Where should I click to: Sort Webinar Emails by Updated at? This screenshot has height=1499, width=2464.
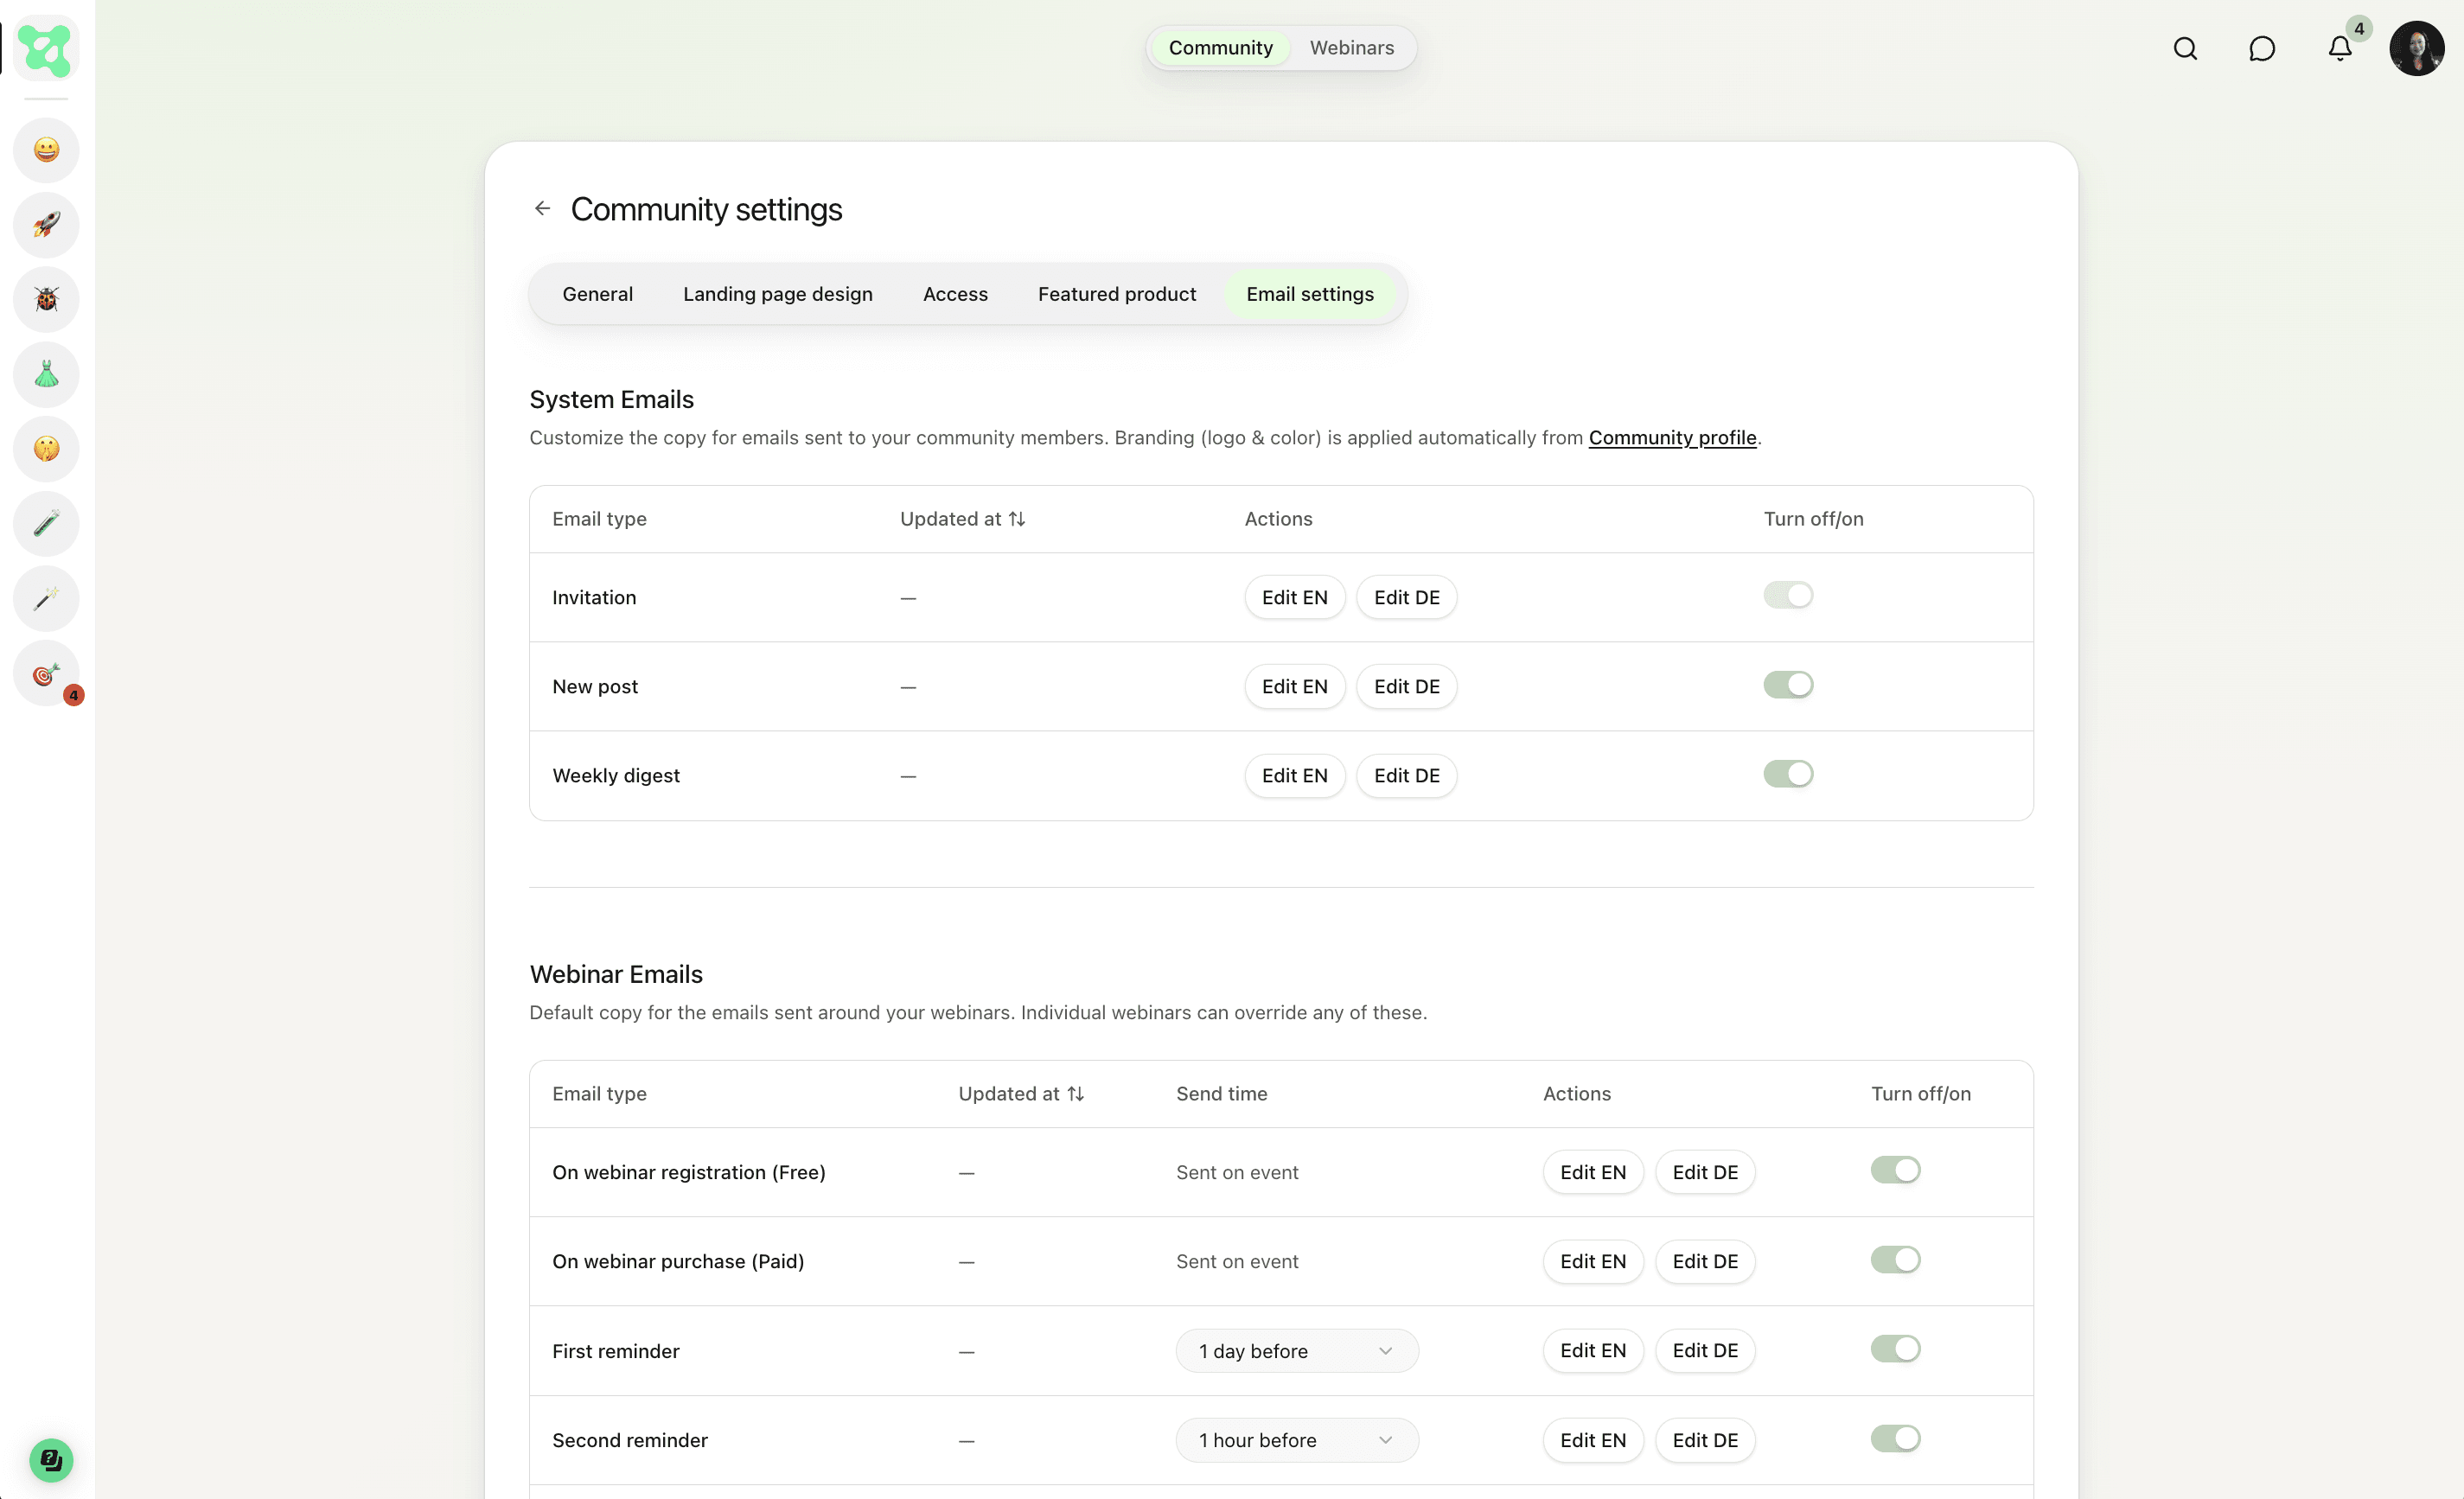[x=1021, y=1093]
